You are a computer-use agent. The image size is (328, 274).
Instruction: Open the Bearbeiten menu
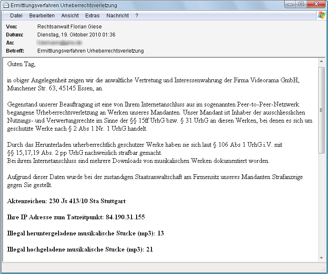pos(42,16)
